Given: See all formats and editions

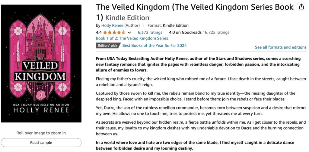Looking at the screenshot, I should point(280,47).
